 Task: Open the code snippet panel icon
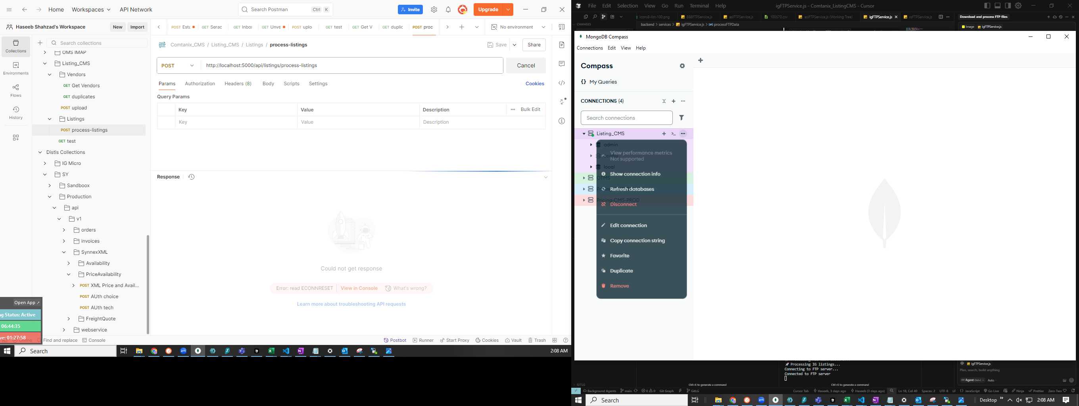(x=562, y=83)
